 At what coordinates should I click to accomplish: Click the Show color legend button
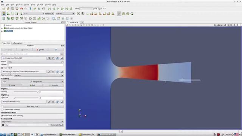pos(12,85)
